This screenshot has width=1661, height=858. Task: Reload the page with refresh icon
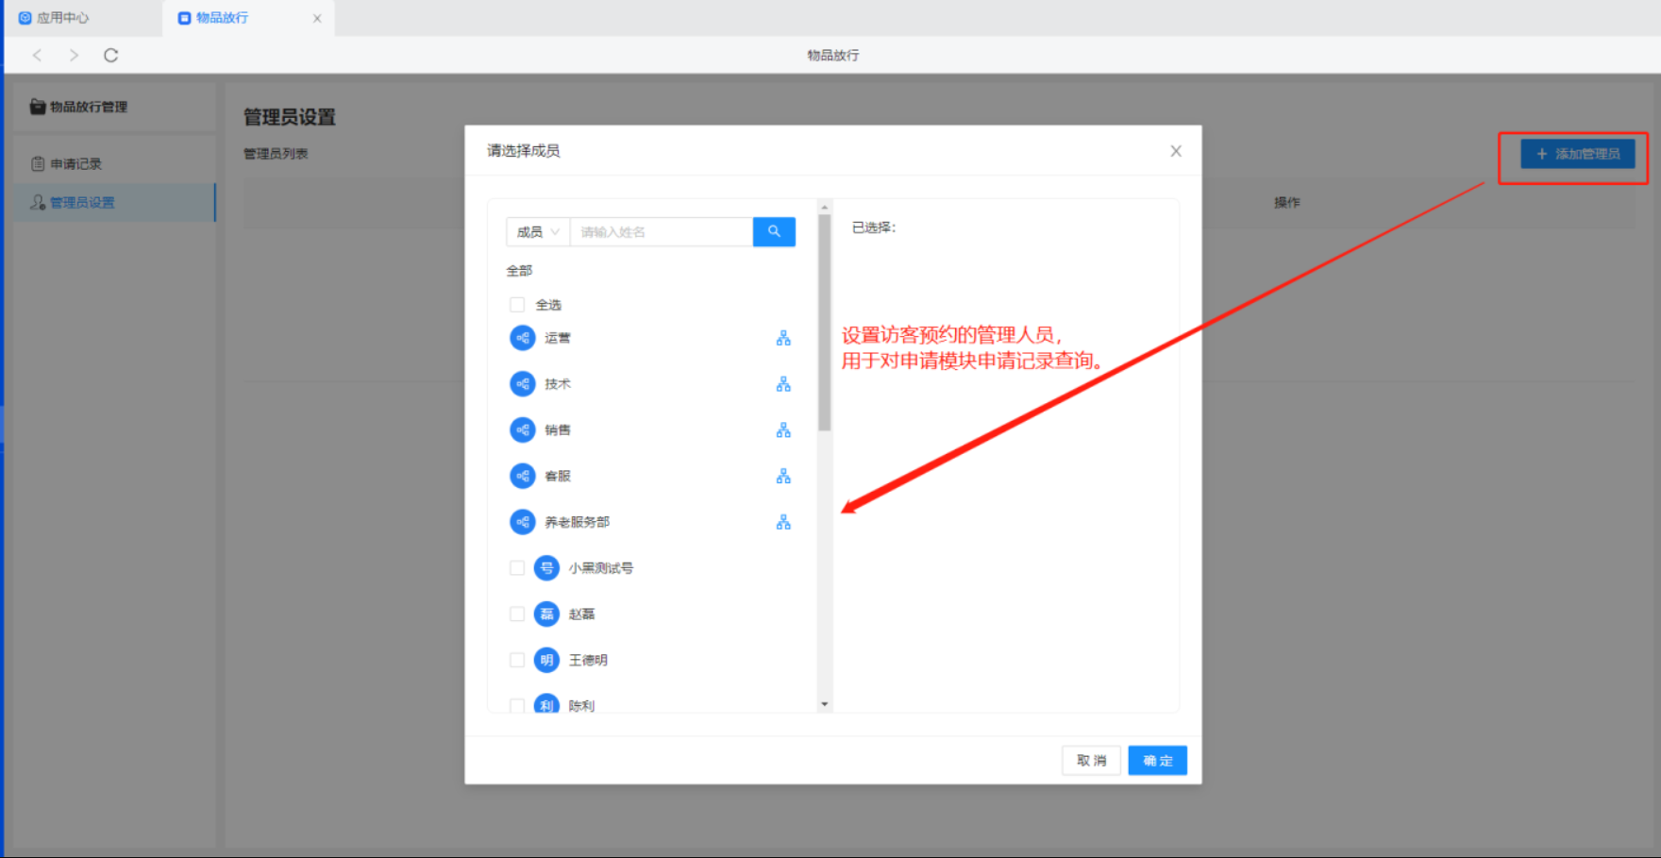click(110, 56)
